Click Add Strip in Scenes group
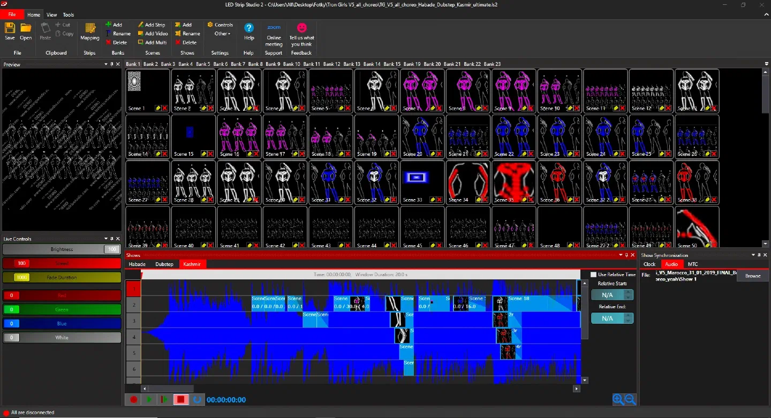 click(x=152, y=25)
